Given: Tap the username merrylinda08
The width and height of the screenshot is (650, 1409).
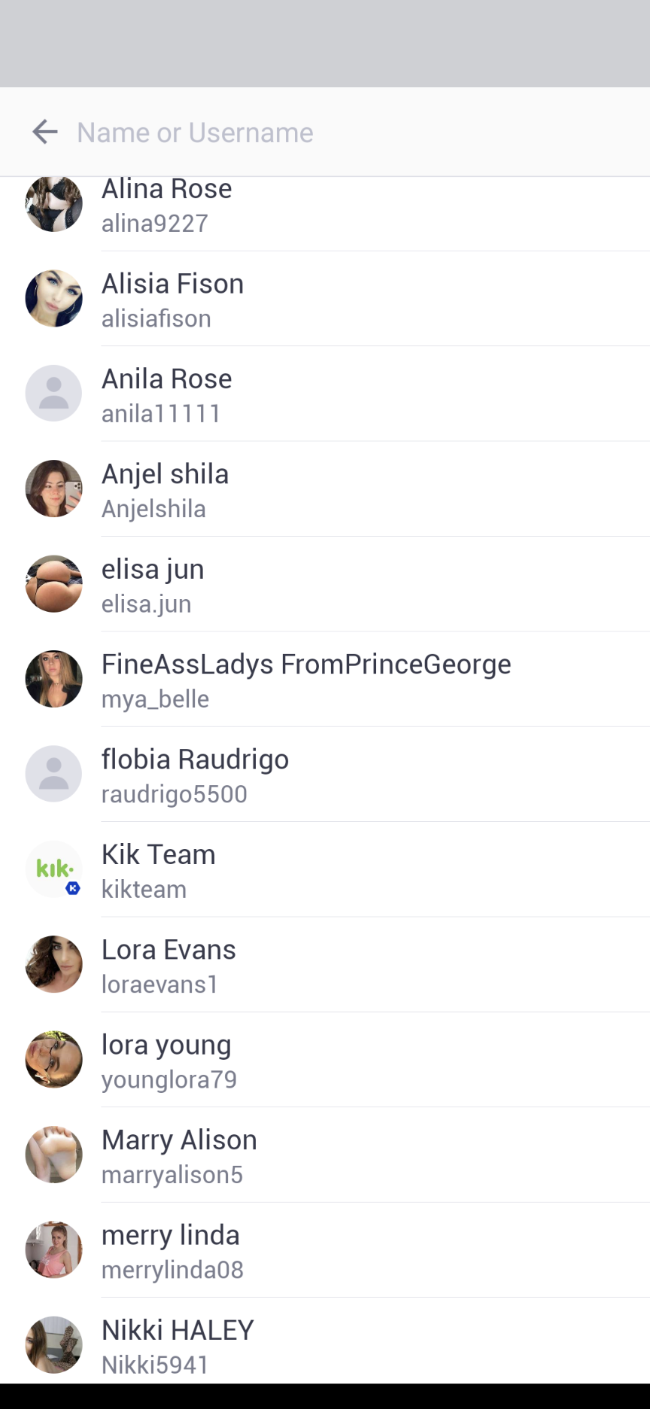Looking at the screenshot, I should point(172,1269).
